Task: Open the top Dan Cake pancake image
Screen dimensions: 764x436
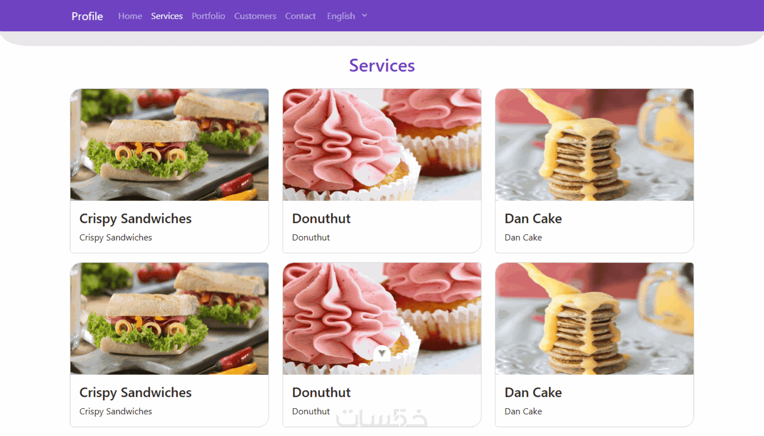Action: (594, 144)
